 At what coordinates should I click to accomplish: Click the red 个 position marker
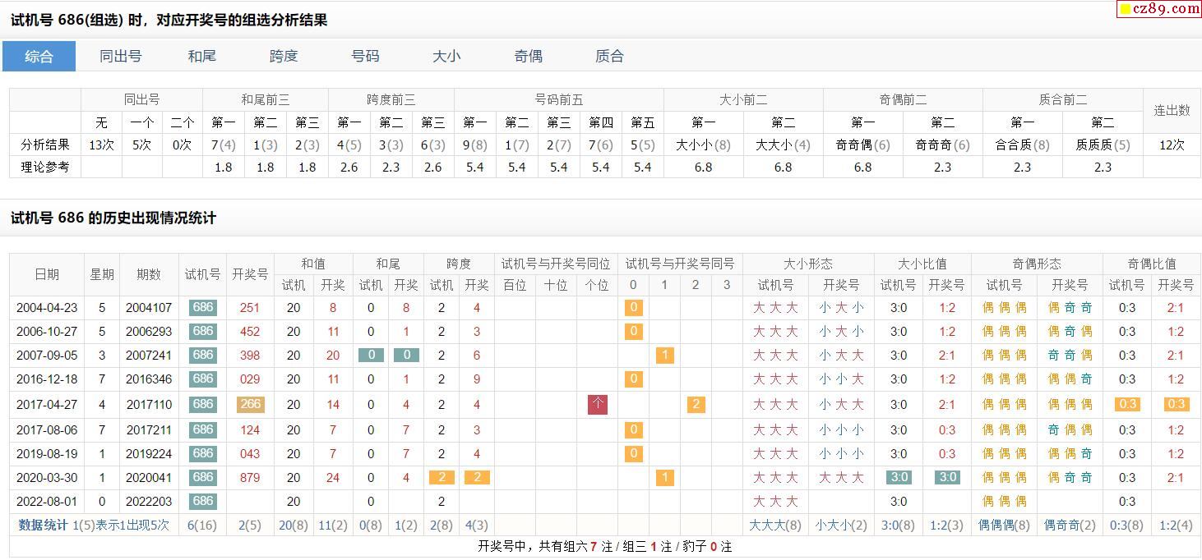point(598,404)
